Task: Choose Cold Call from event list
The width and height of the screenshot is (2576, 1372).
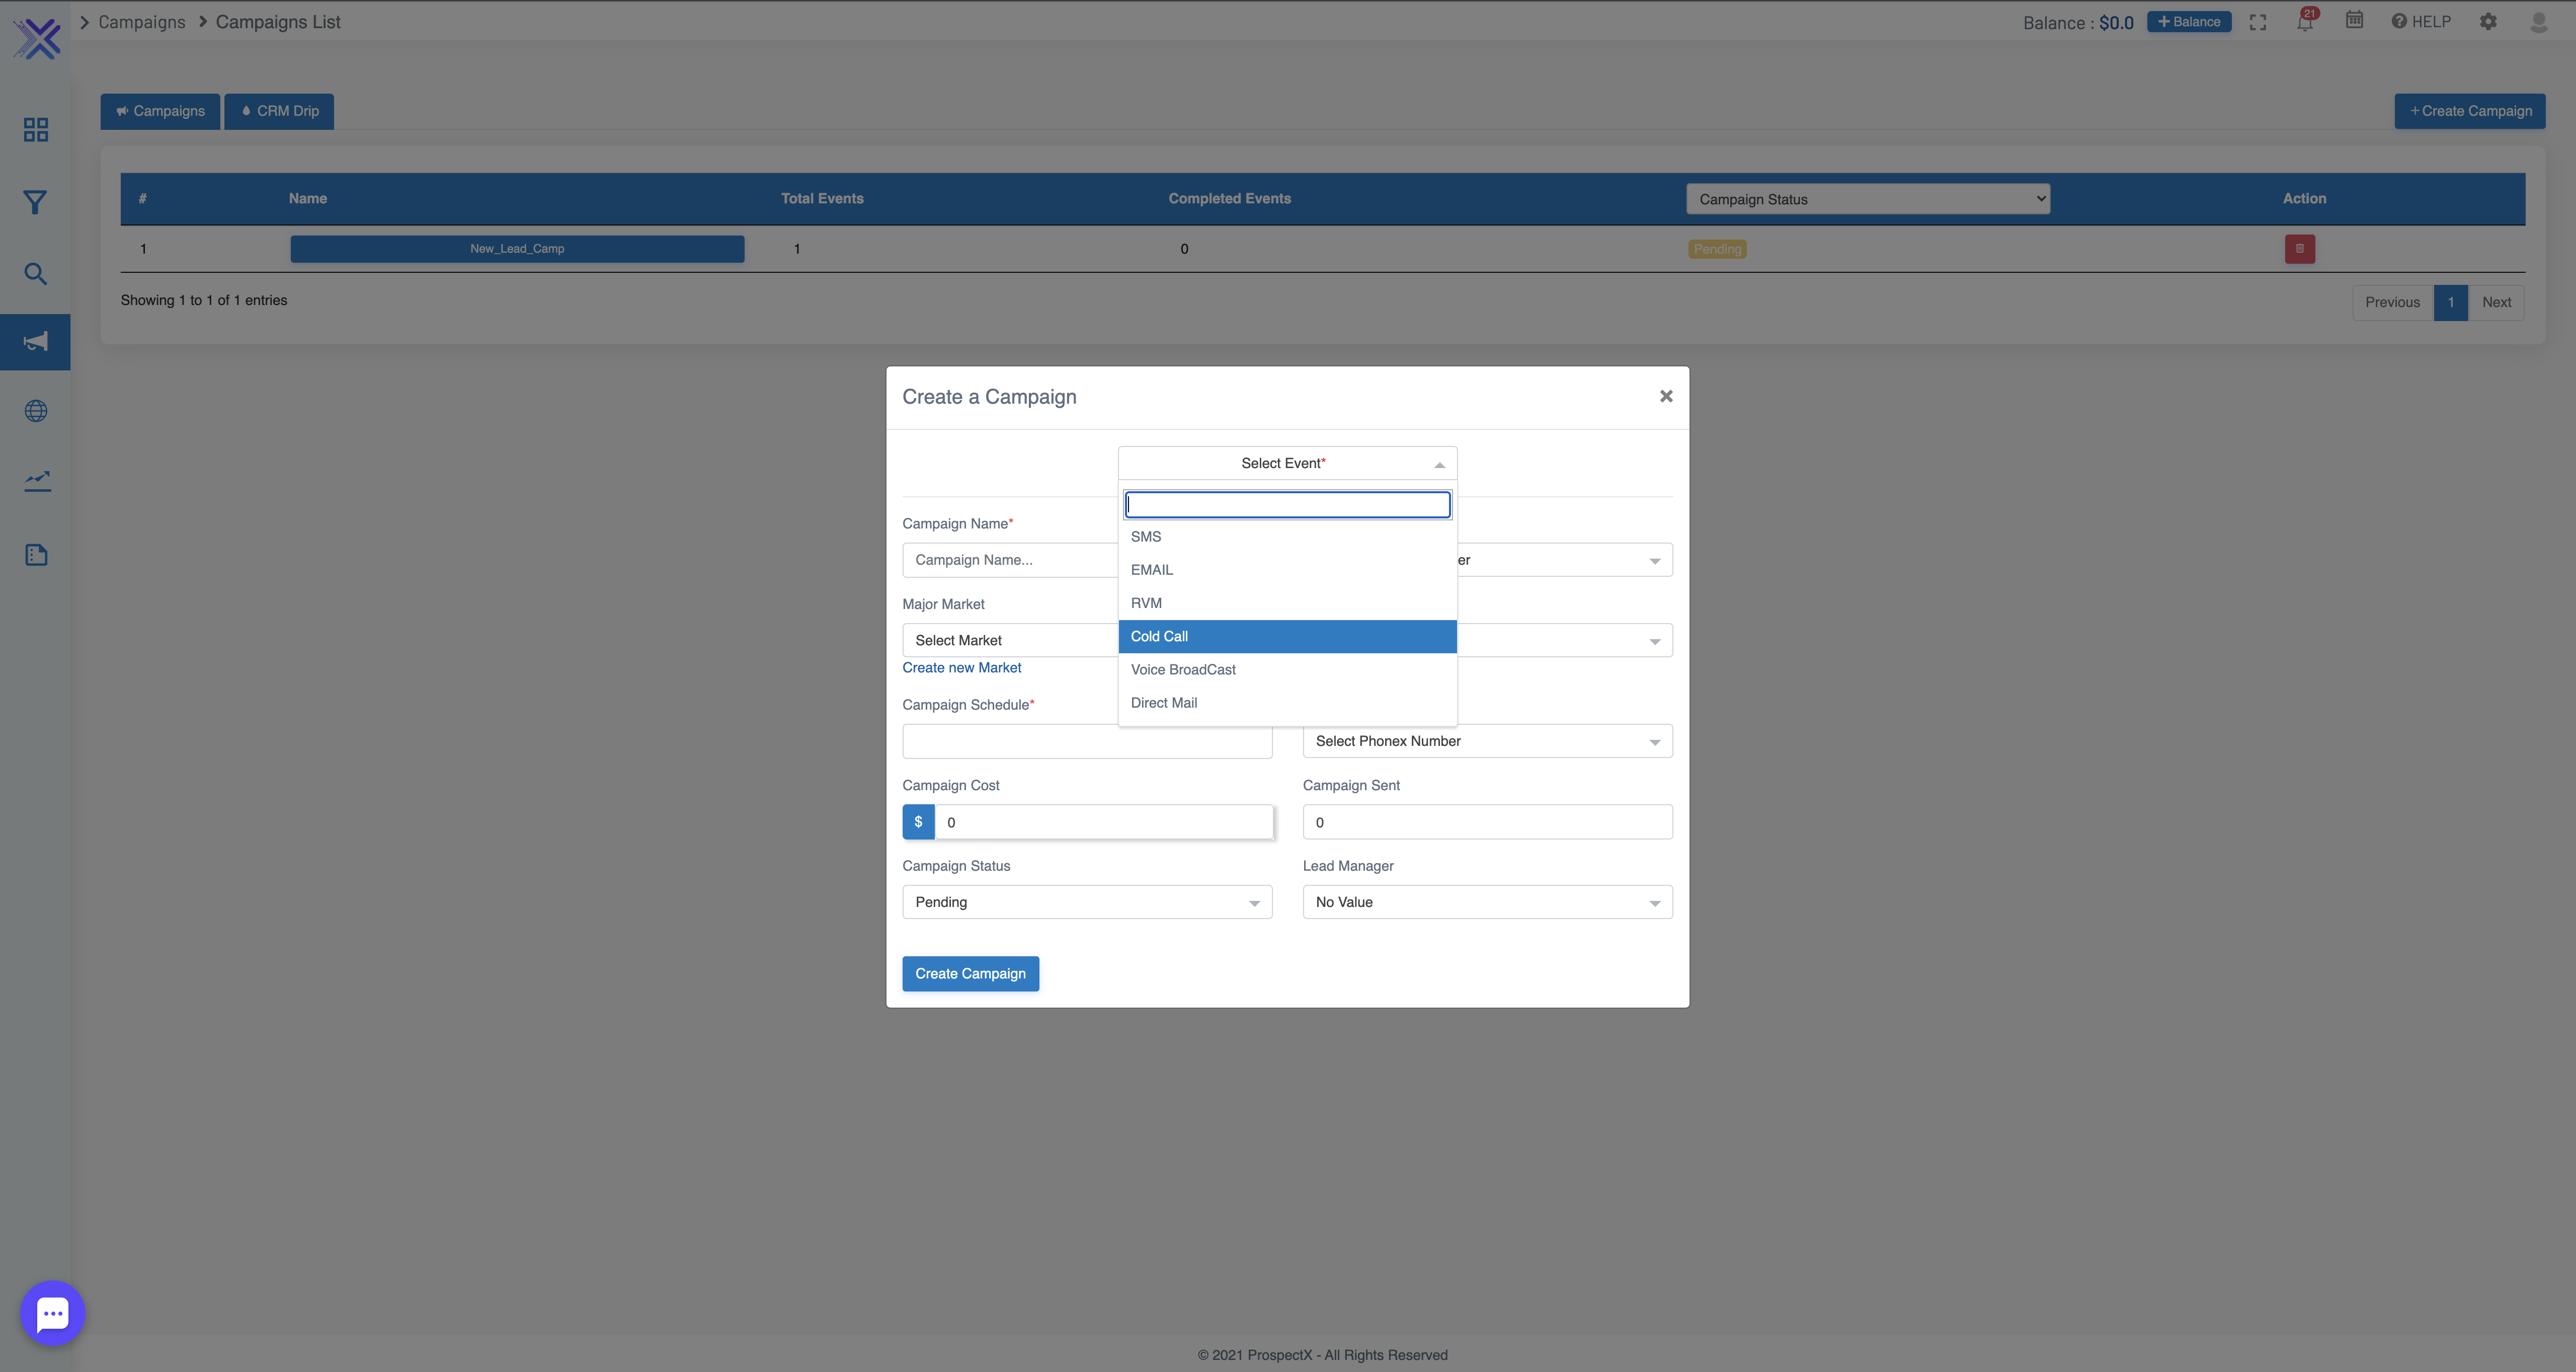Action: [x=1287, y=636]
